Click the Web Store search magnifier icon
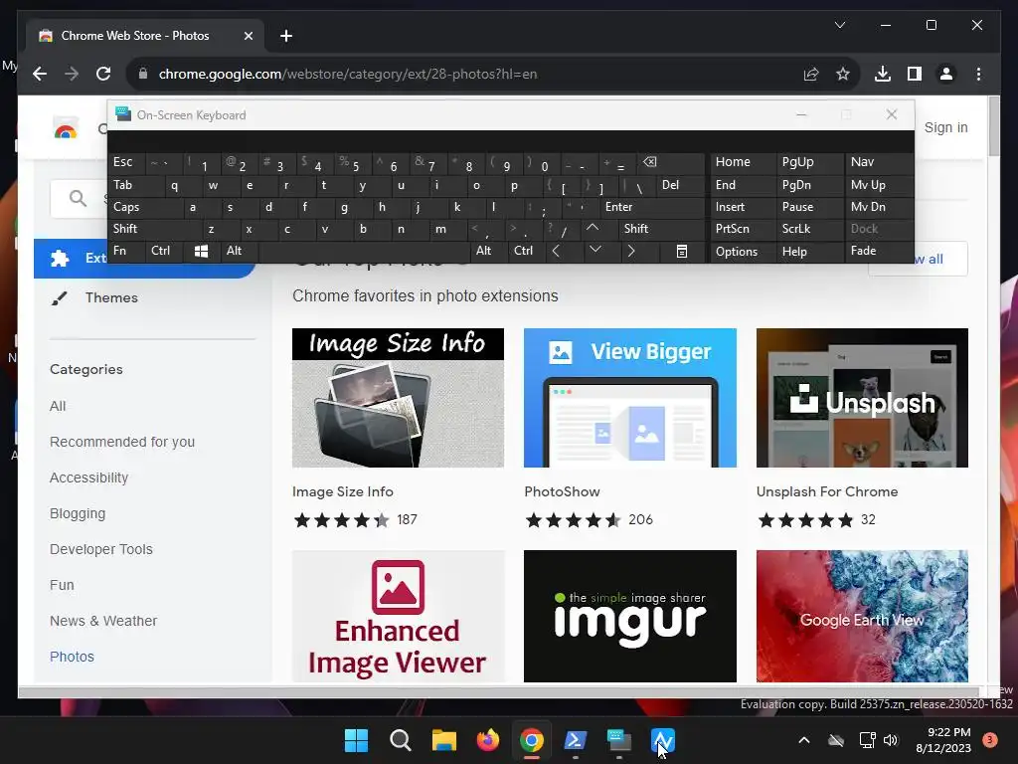The height and width of the screenshot is (764, 1018). point(78,199)
